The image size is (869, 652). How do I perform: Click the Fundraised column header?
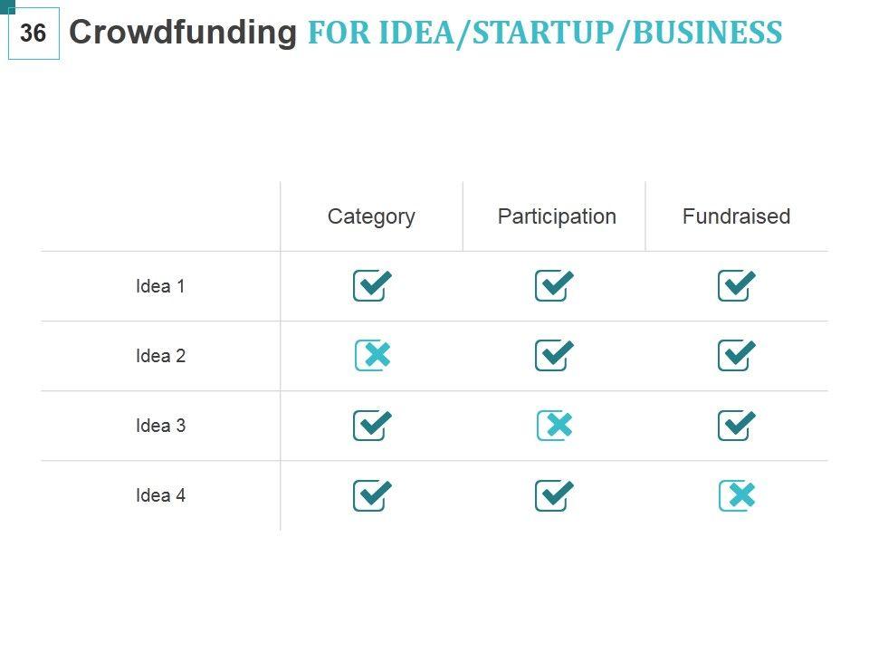click(736, 216)
